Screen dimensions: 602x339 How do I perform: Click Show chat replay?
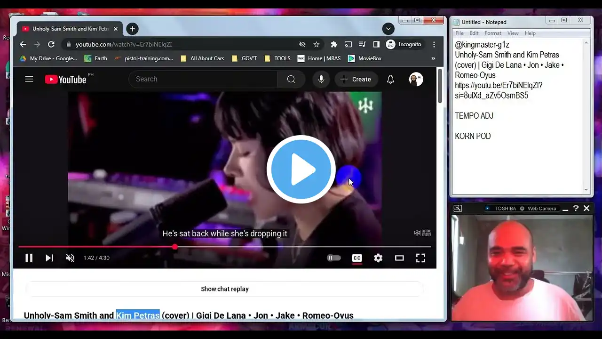pos(225,289)
